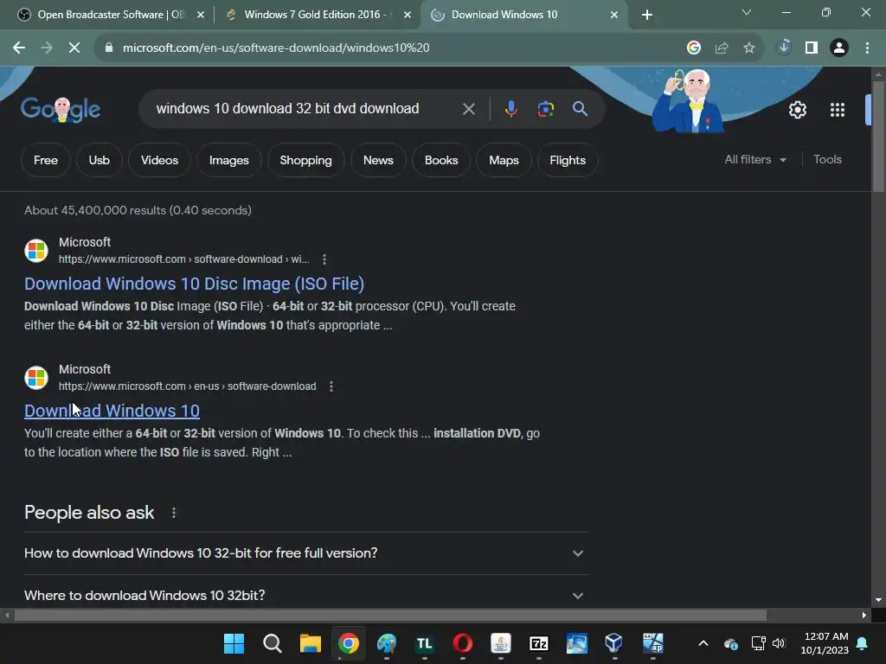
Task: Open the Google doodle logo
Action: pos(61,110)
